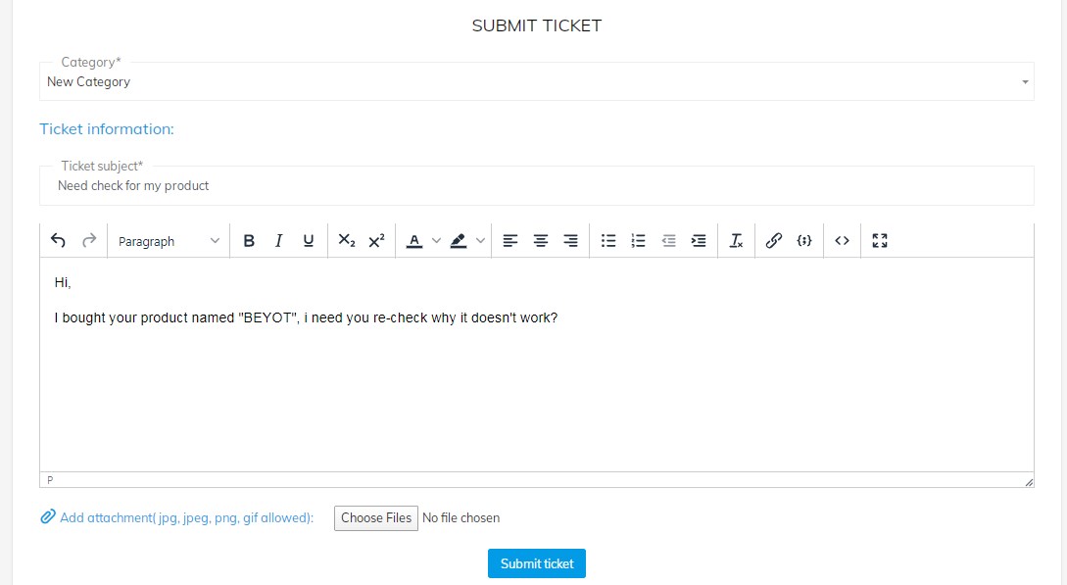Click the Submit ticket button
Image resolution: width=1067 pixels, height=585 pixels.
pos(537,563)
